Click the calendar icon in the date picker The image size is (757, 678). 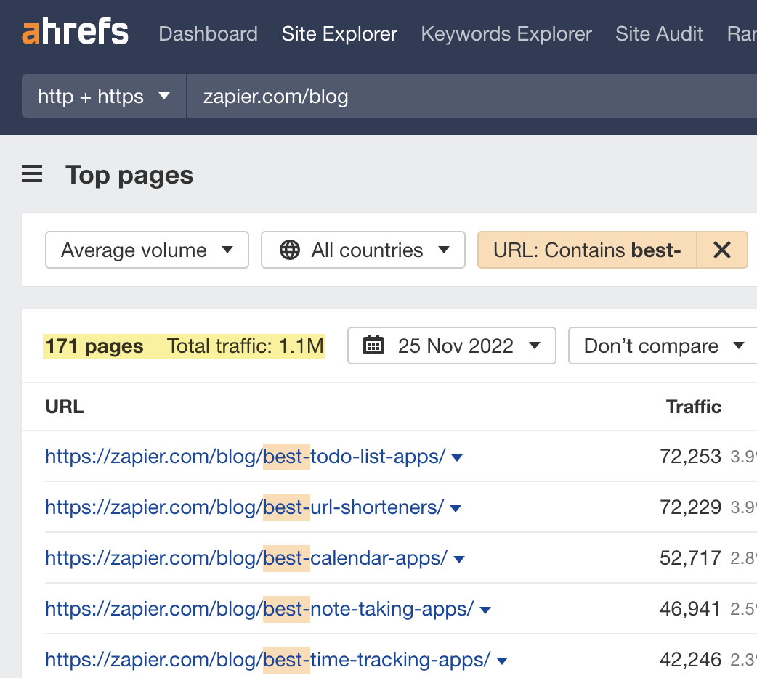(x=373, y=346)
